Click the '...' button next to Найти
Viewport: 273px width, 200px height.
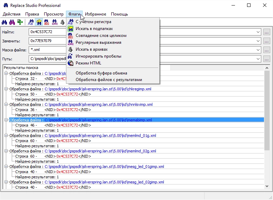(x=266, y=32)
